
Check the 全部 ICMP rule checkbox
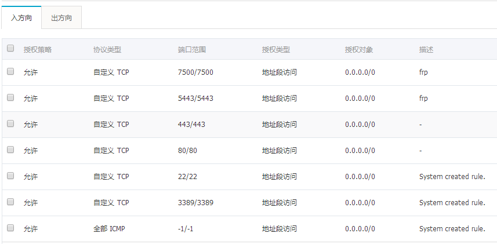coord(10,228)
